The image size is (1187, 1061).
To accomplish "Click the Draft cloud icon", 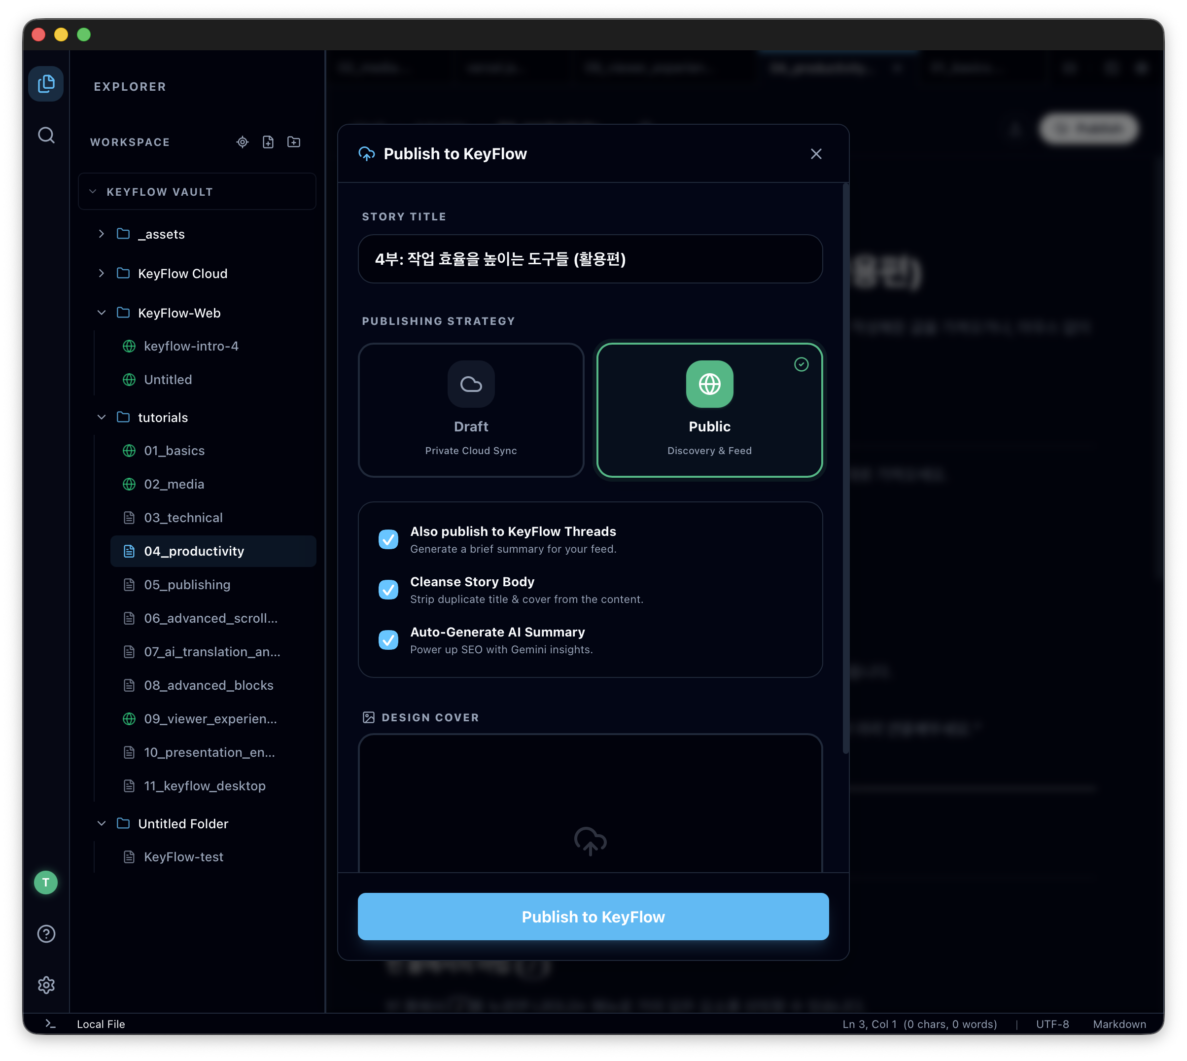I will [x=471, y=384].
